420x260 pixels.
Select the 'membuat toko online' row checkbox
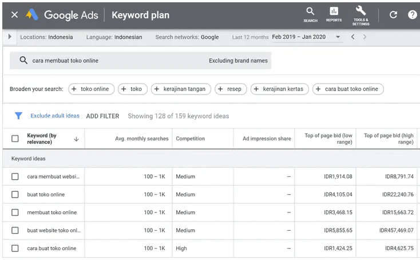(x=15, y=212)
